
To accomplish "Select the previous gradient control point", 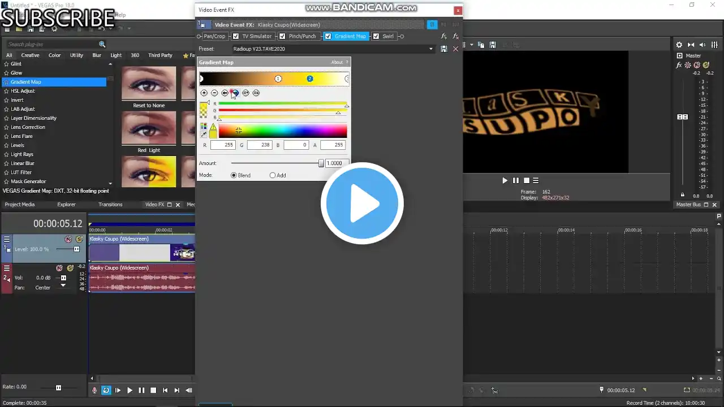I will point(225,93).
